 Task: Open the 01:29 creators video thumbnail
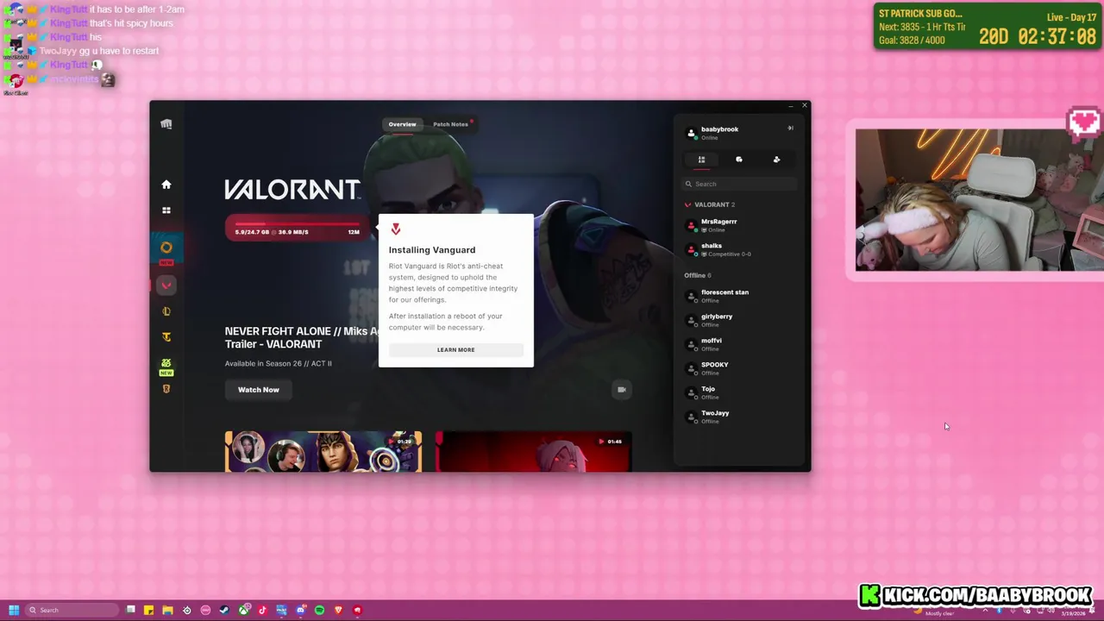323,452
